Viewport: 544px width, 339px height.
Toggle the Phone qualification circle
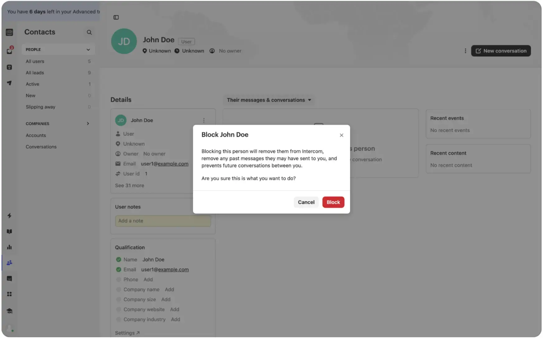[x=119, y=279]
